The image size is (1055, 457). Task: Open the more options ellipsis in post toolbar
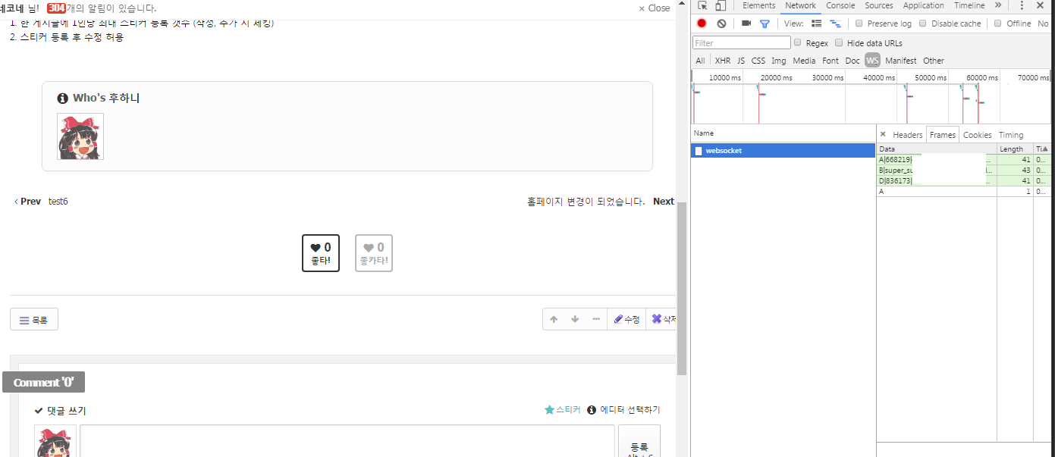click(596, 320)
